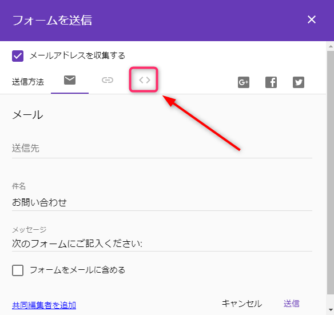Click the dialog's vertical scrollbar thumb
Screen dimensions: 334x315
pos(331,173)
